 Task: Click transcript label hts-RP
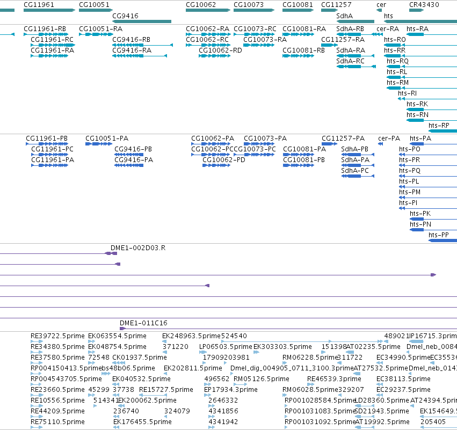click(x=439, y=126)
